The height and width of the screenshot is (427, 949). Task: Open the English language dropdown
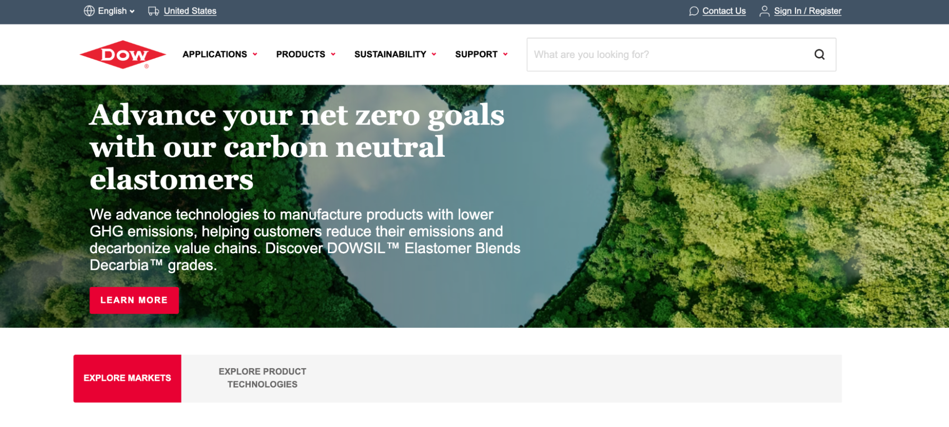[x=116, y=11]
